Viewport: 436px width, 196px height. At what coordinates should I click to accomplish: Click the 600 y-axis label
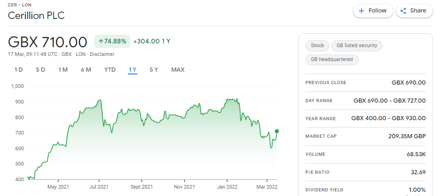pos(19,149)
